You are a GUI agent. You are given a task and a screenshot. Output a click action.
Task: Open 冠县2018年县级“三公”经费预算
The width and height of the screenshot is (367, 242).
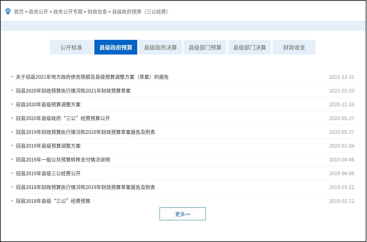[53, 201]
